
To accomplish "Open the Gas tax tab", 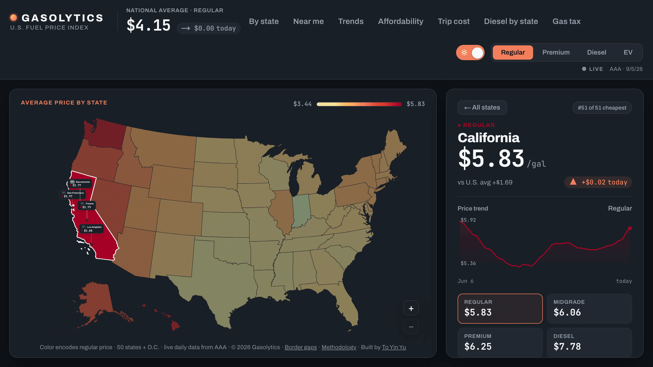I will pyautogui.click(x=567, y=21).
